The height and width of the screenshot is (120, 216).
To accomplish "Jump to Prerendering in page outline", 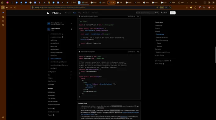I will pyautogui.click(x=160, y=34).
